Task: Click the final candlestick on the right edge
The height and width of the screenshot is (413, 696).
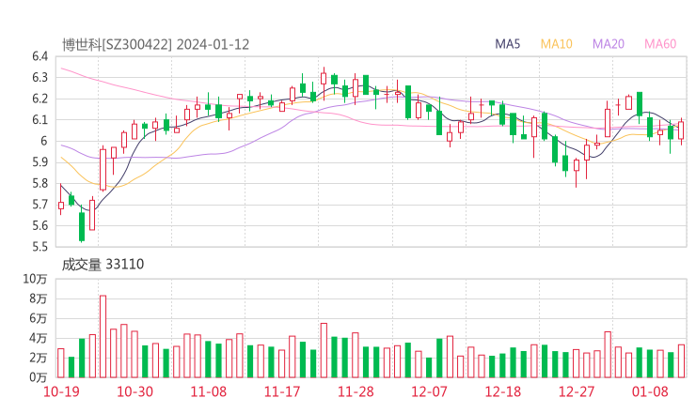Action: (681, 131)
